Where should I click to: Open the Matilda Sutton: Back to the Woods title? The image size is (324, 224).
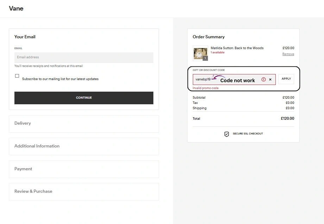coord(237,48)
